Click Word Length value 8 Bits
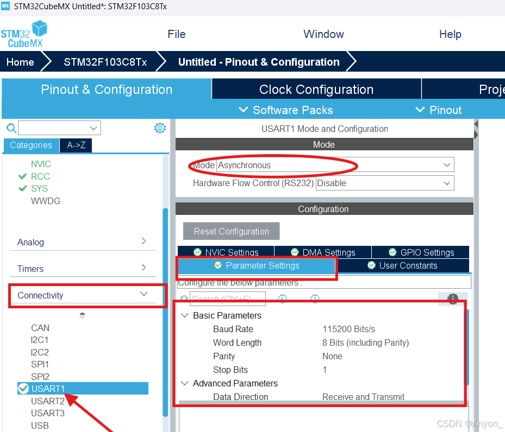 point(365,342)
